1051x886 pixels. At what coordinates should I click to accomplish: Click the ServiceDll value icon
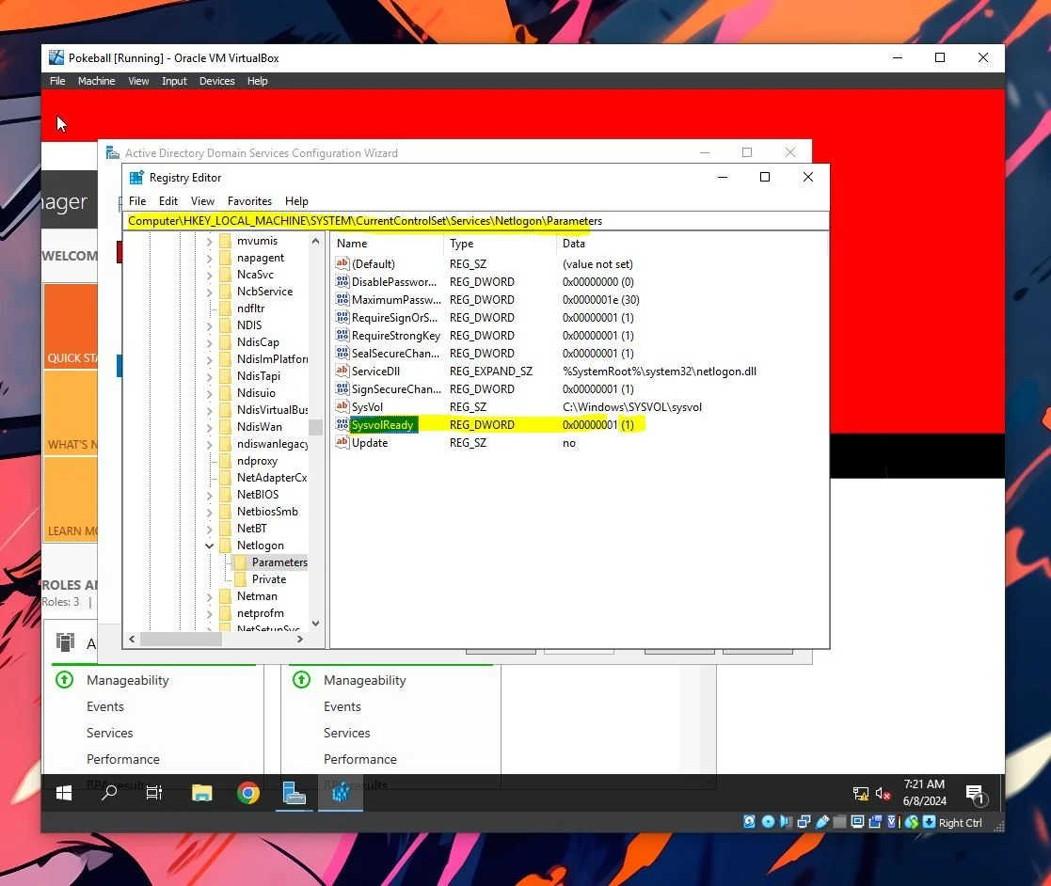click(x=342, y=371)
